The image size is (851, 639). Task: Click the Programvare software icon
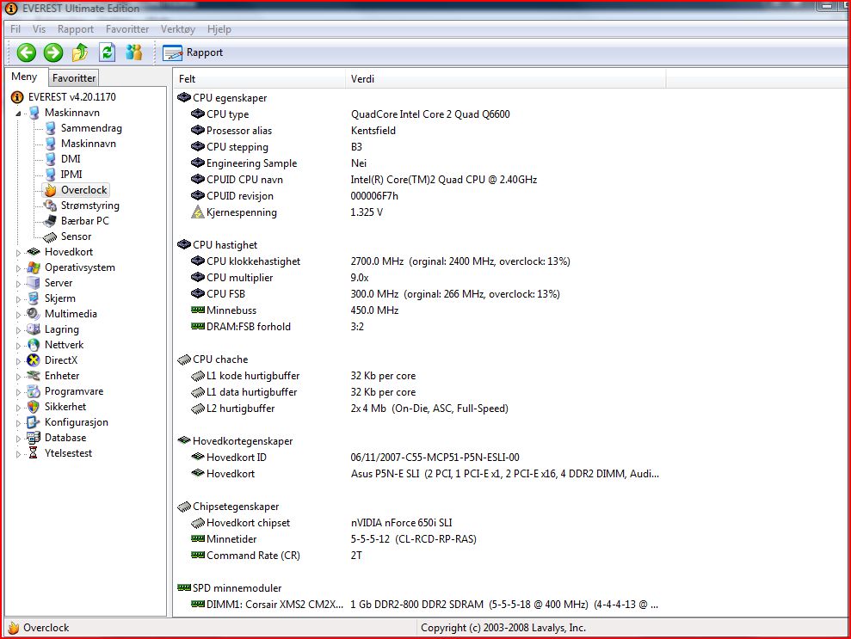[x=34, y=391]
